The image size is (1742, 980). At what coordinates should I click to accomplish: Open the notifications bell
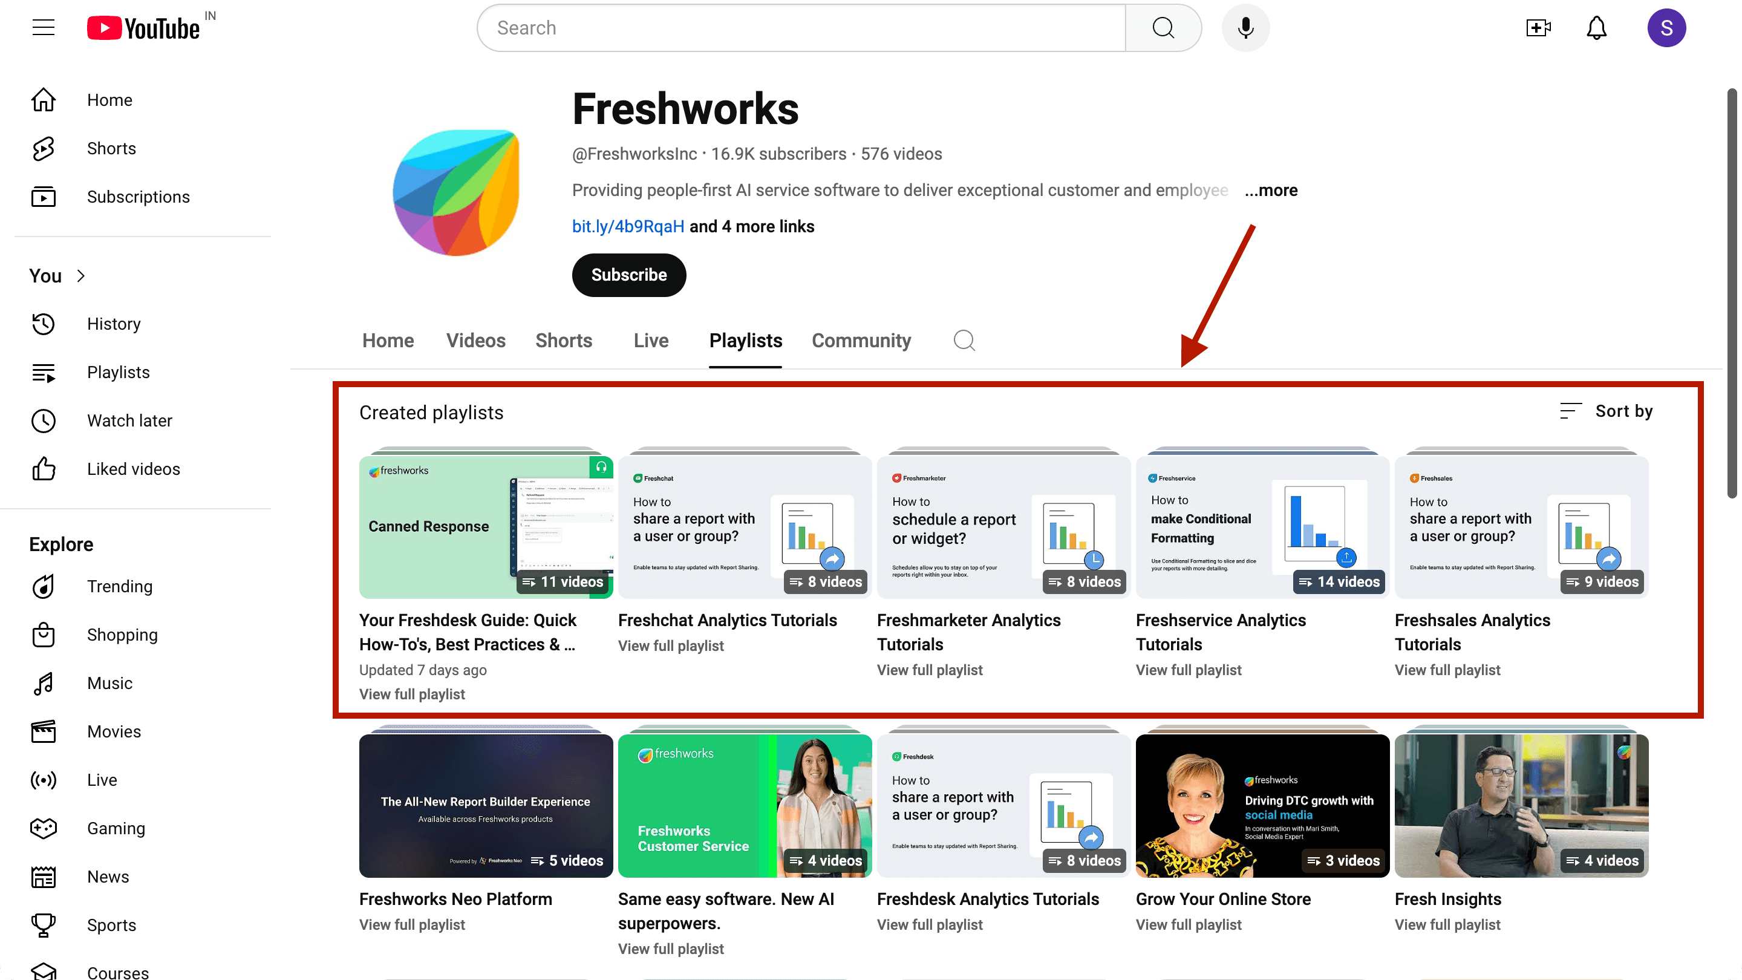[x=1596, y=28]
